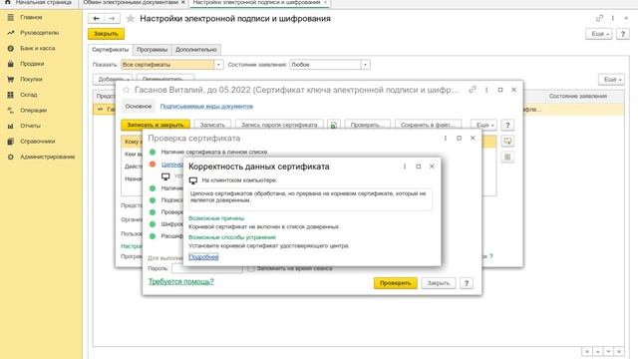Expand the Добавить dropdown button
638x359 pixels.
(x=113, y=79)
